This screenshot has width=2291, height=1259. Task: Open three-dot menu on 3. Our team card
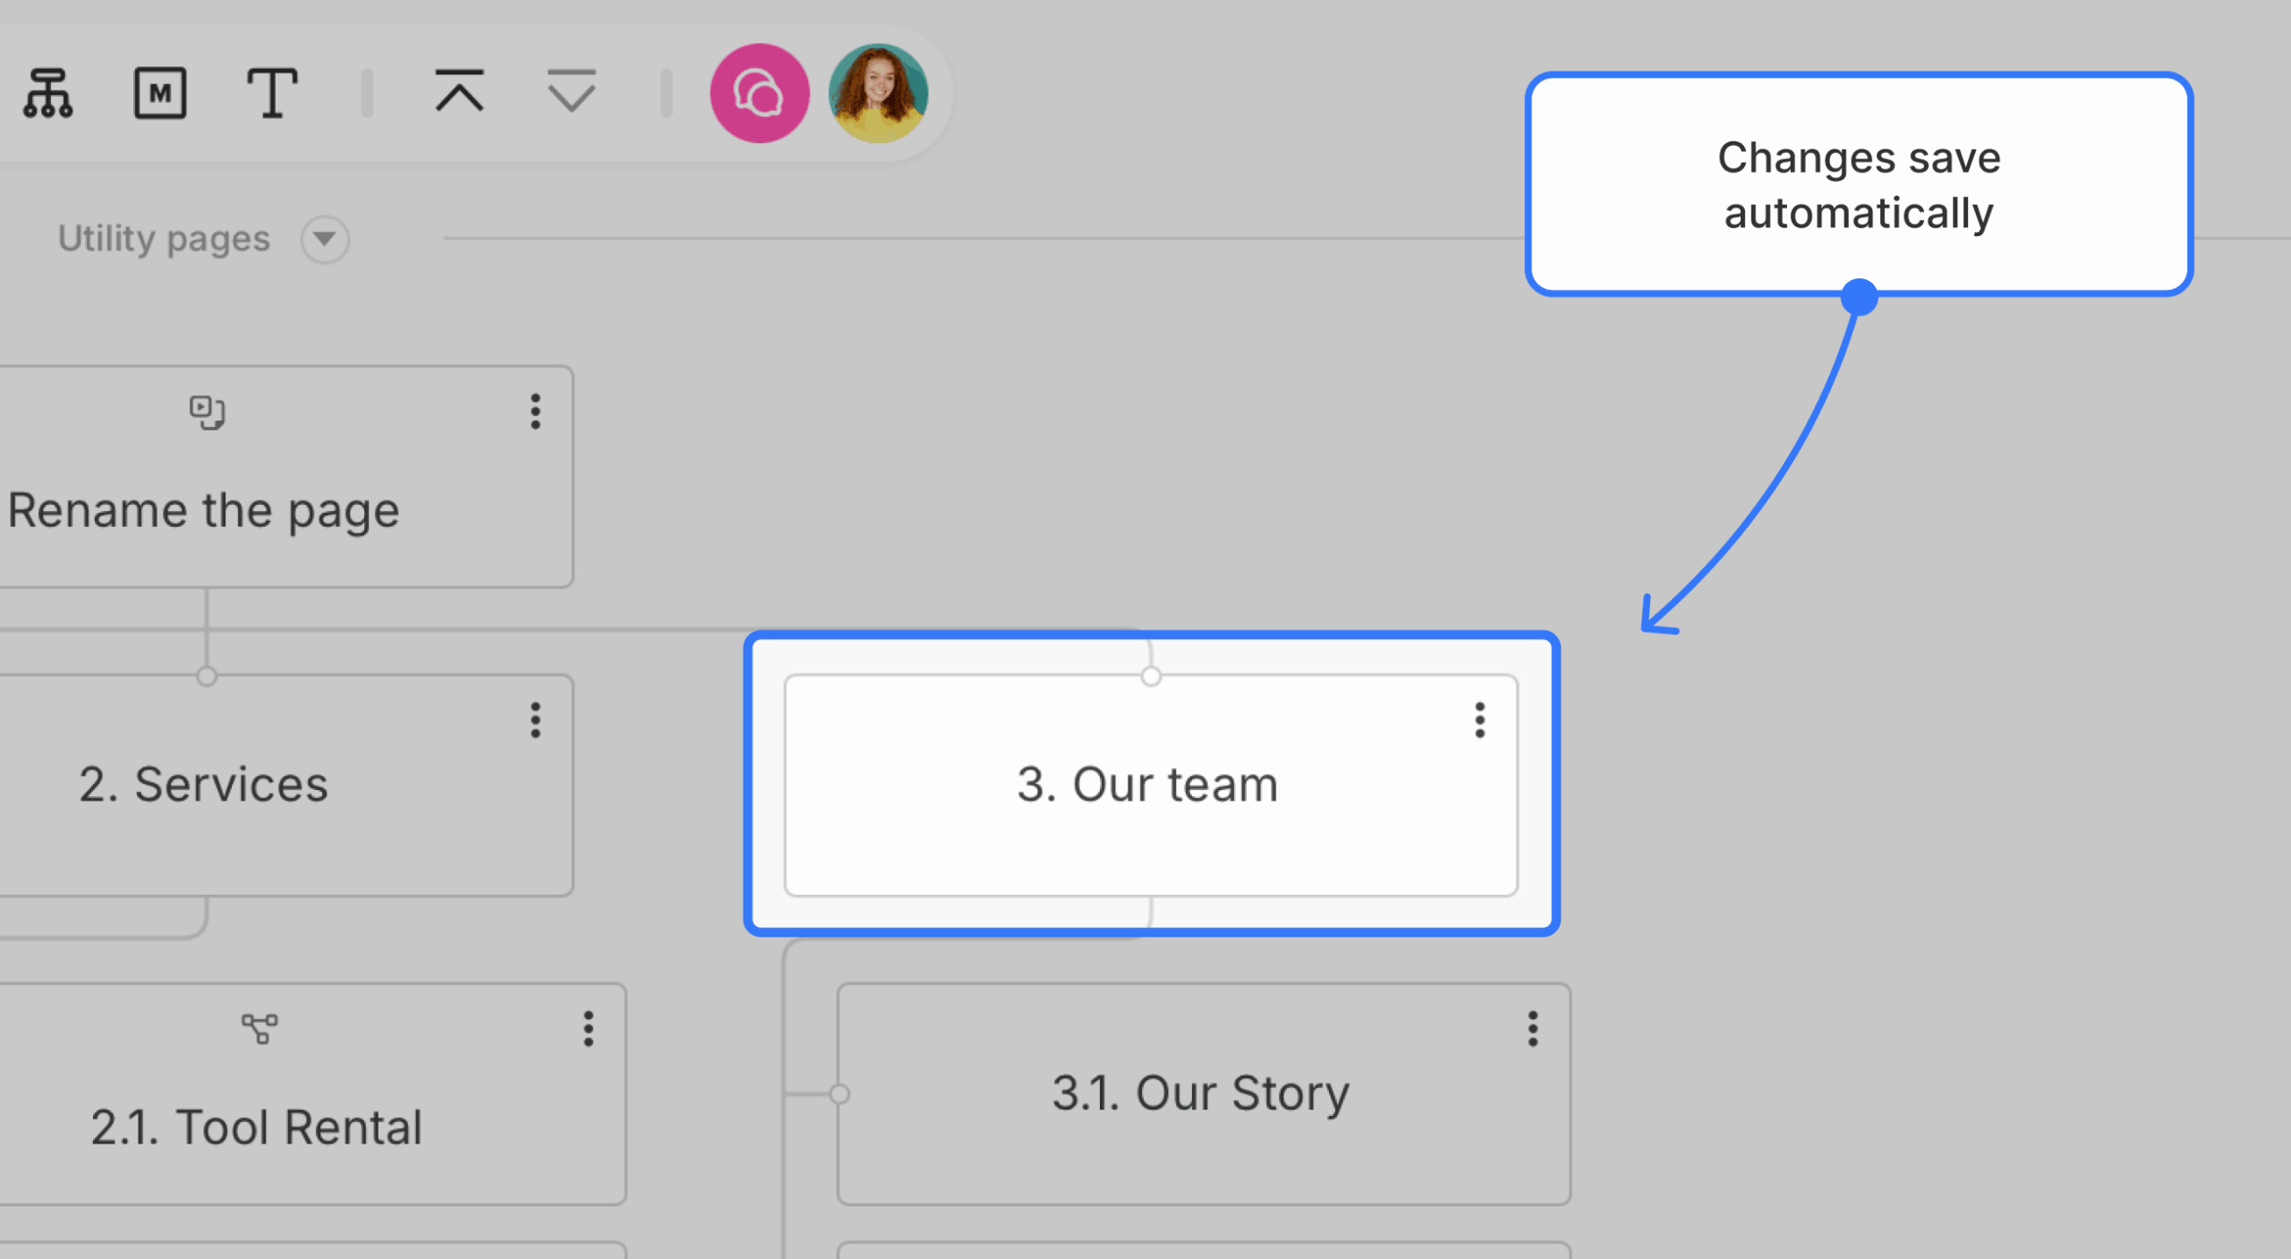pos(1479,720)
